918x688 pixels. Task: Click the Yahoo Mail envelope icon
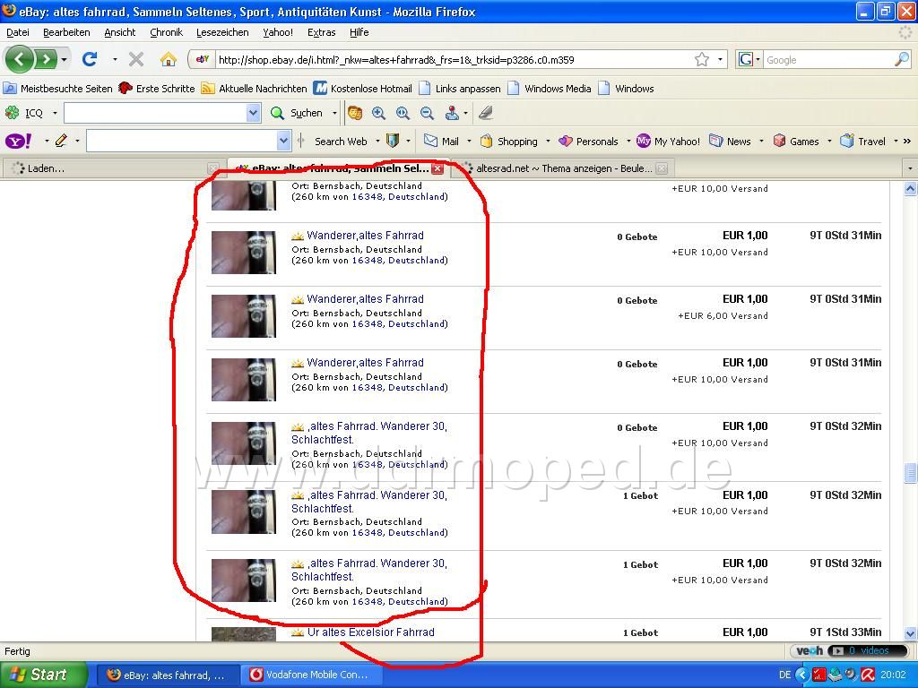point(430,141)
